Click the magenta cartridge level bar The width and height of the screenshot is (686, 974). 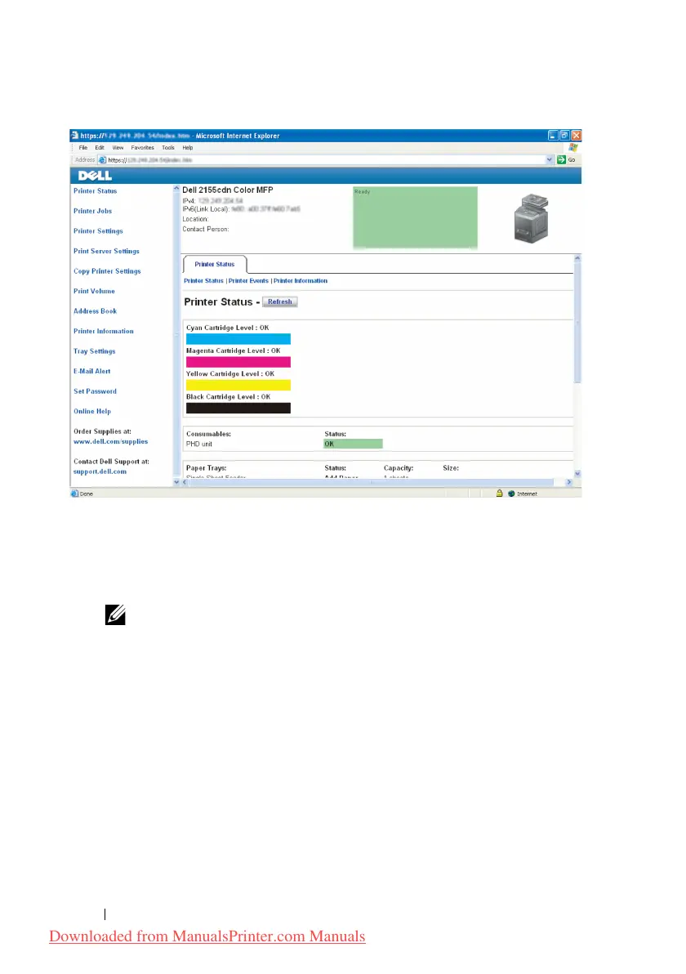[238, 361]
